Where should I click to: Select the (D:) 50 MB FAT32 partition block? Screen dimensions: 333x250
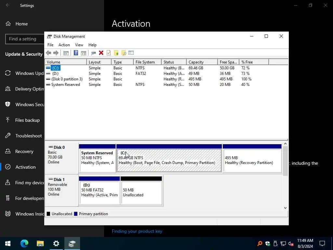pyautogui.click(x=99, y=191)
